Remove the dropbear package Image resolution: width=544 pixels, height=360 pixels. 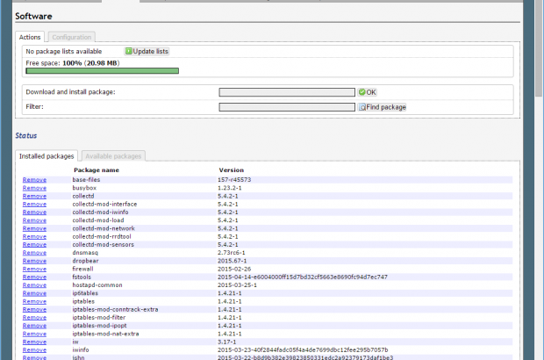(34, 261)
